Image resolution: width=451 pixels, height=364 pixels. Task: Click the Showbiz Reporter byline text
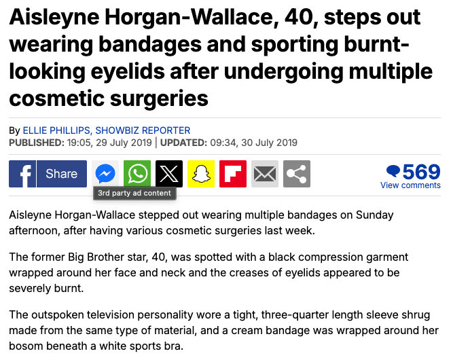pos(143,130)
